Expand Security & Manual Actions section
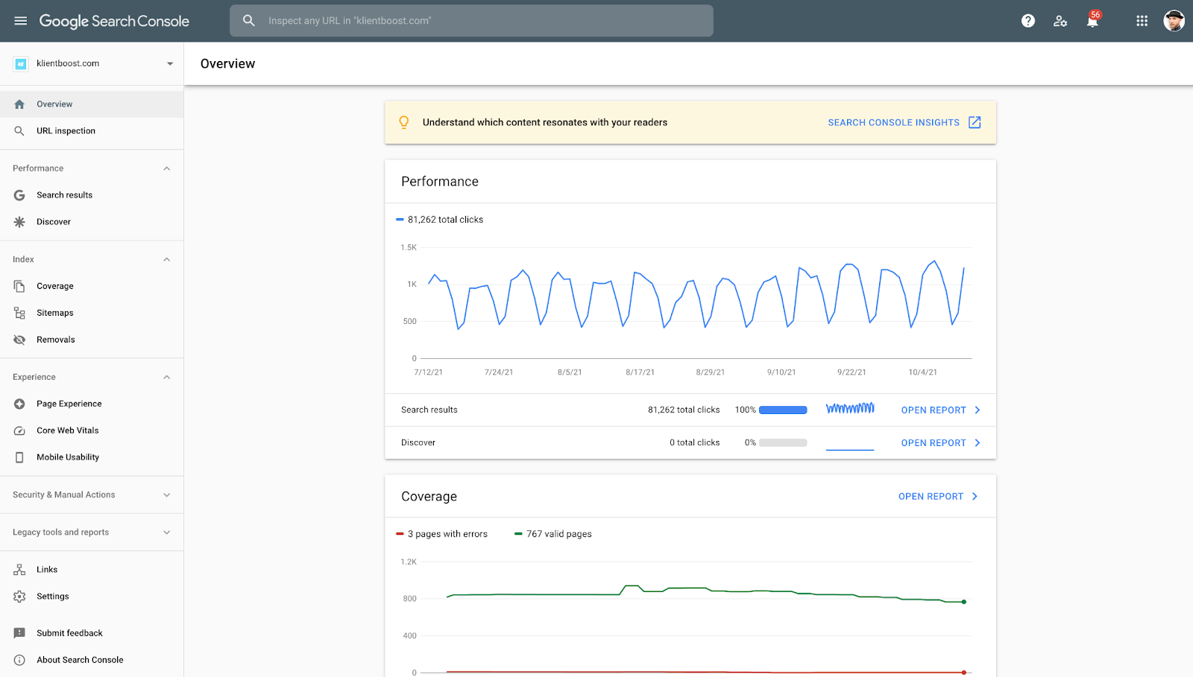The width and height of the screenshot is (1193, 677). 167,495
